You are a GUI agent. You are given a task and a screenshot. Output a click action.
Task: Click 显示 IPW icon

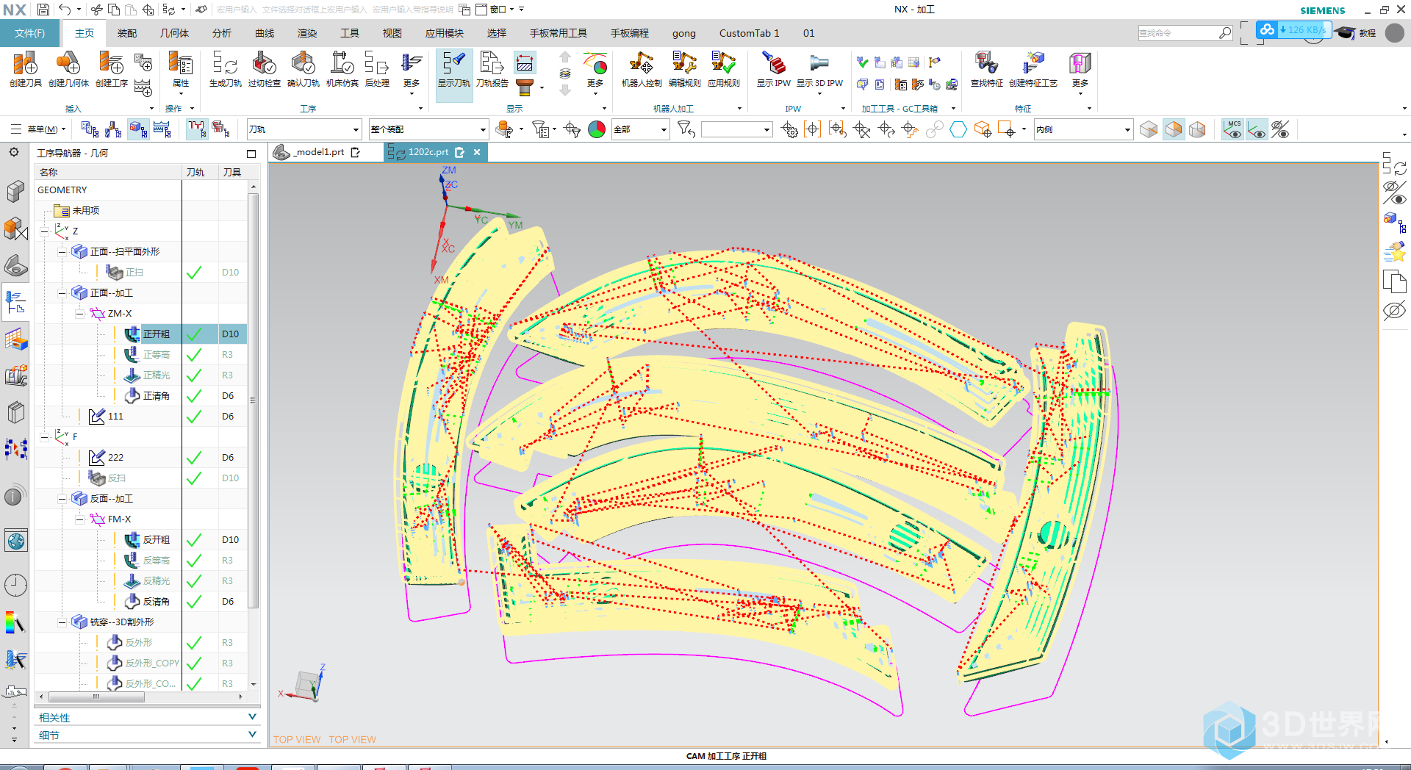pyautogui.click(x=773, y=70)
